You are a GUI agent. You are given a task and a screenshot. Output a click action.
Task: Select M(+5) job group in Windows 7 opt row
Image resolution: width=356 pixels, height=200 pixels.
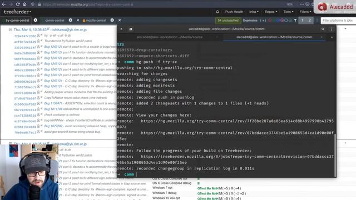pos(224,188)
